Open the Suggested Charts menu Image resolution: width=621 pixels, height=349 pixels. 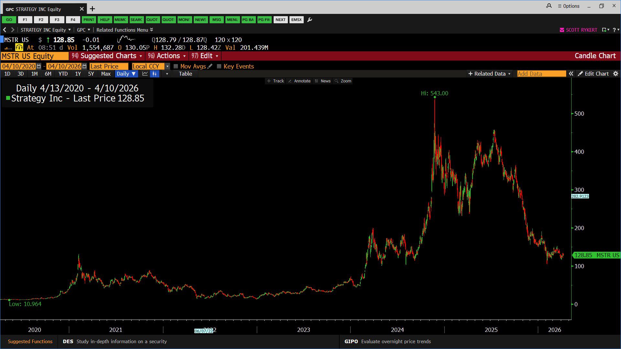108,56
